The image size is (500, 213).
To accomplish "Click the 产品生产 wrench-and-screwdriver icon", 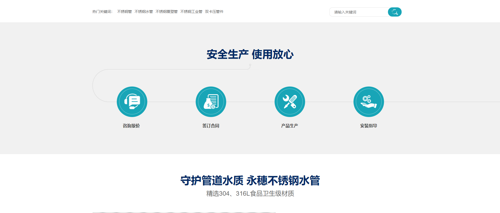I will click(290, 102).
